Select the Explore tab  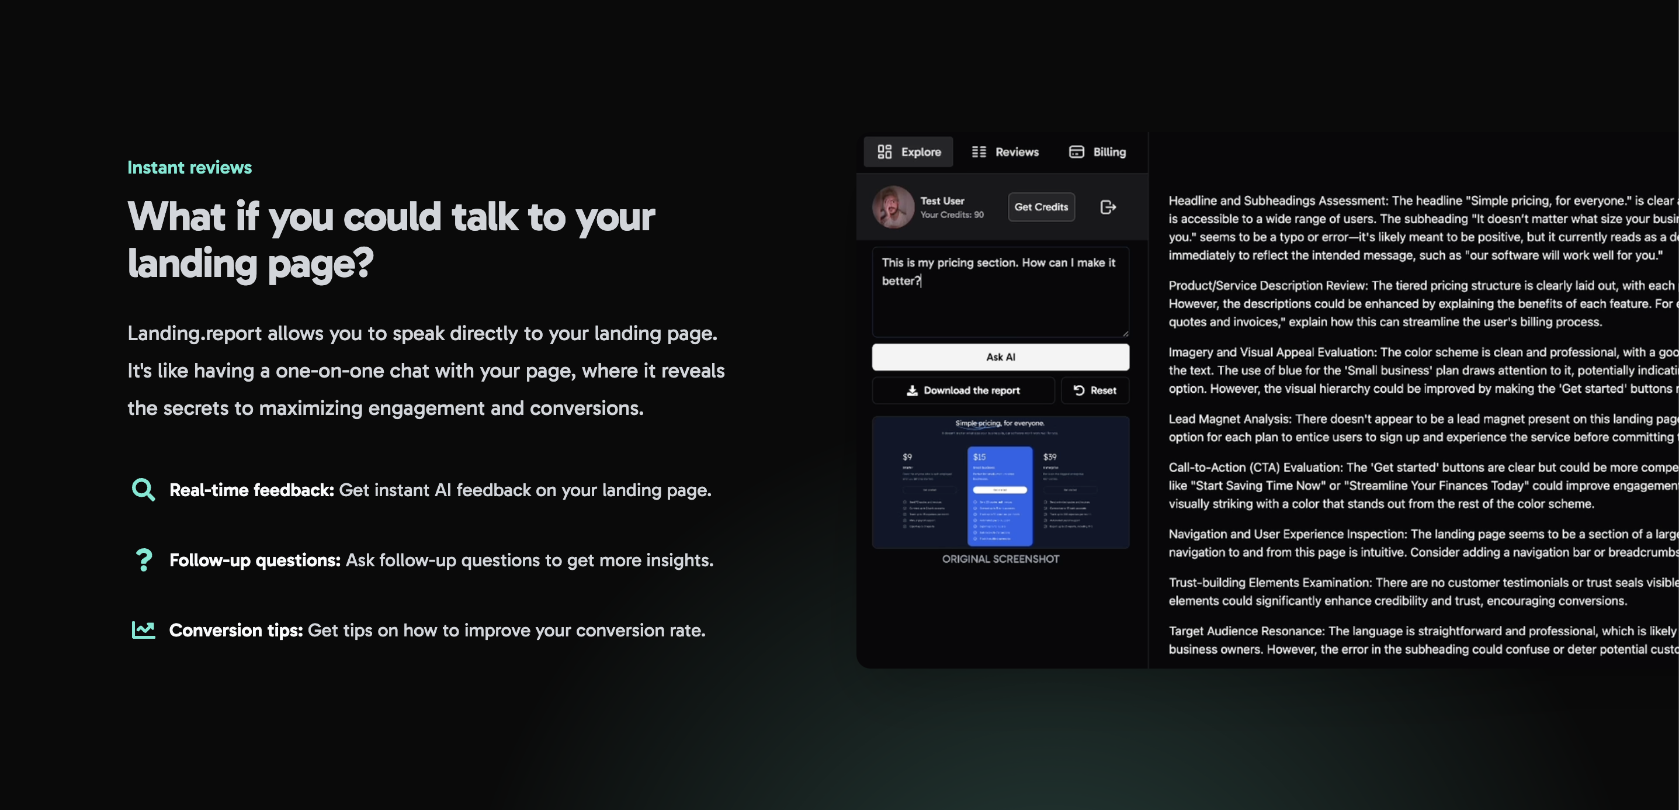point(908,152)
